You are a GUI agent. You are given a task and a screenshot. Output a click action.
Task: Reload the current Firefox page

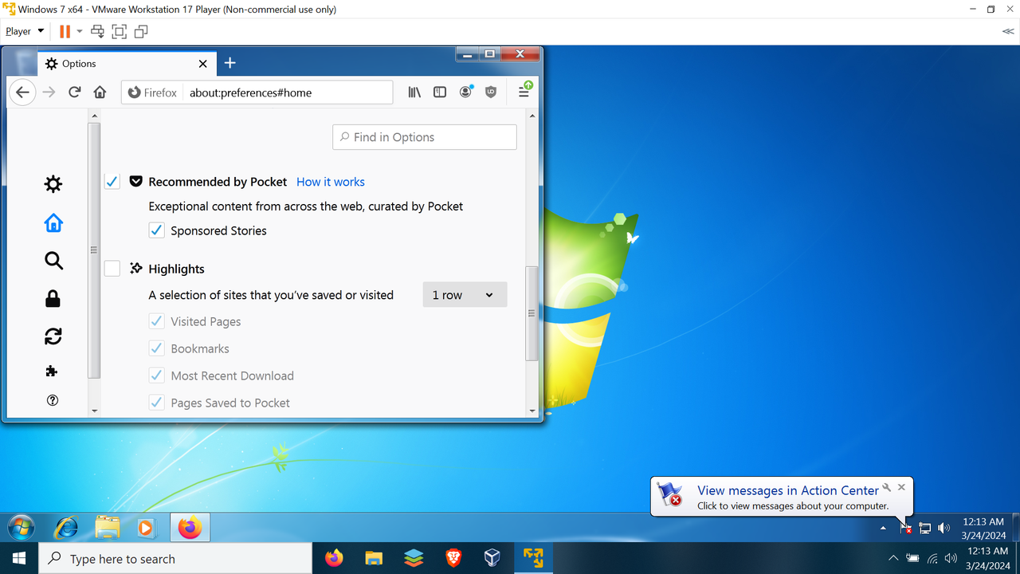pos(75,92)
